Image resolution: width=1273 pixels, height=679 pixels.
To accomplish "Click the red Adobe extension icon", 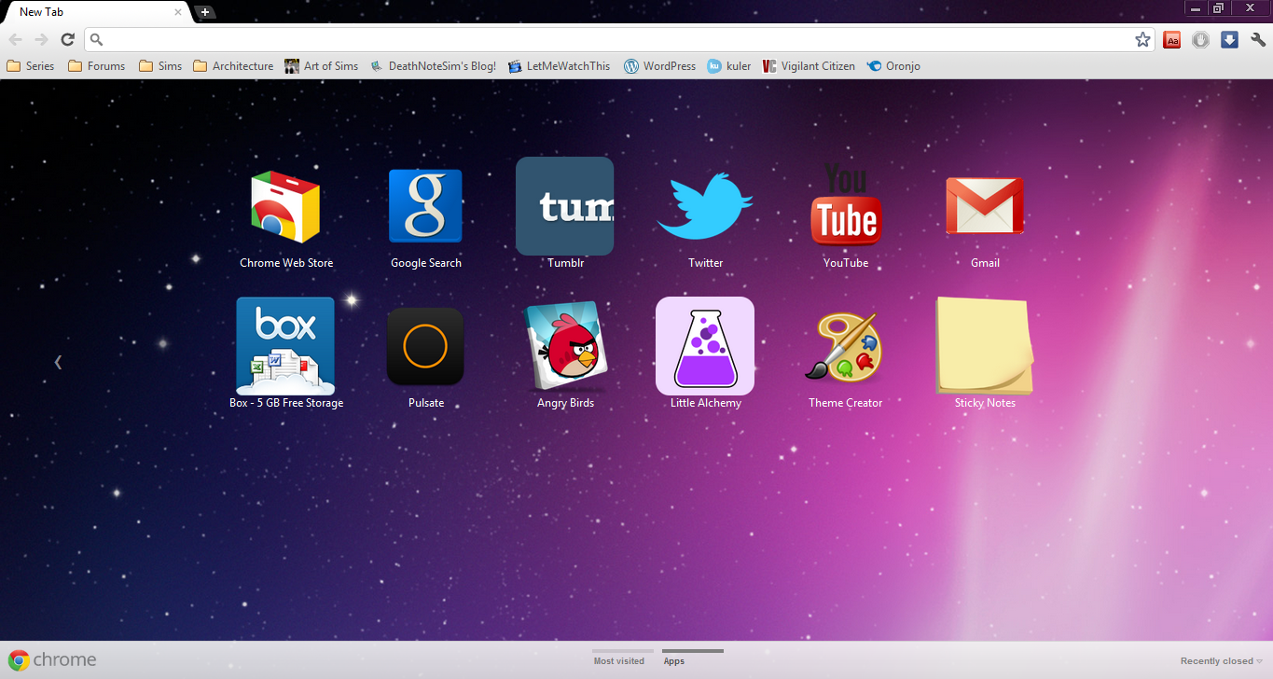I will (x=1172, y=39).
